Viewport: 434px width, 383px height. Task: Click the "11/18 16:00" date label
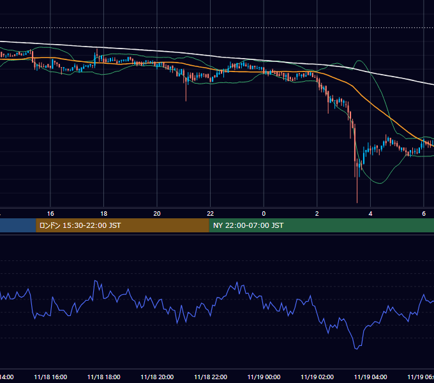(x=50, y=377)
